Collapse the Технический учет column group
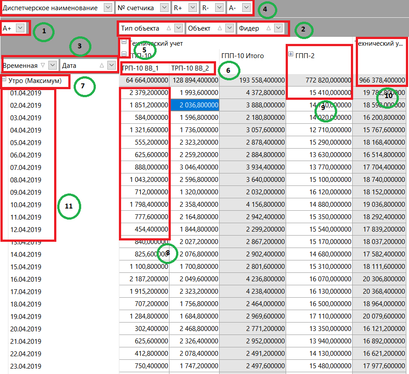The height and width of the screenshot is (374, 409). pyautogui.click(x=124, y=43)
